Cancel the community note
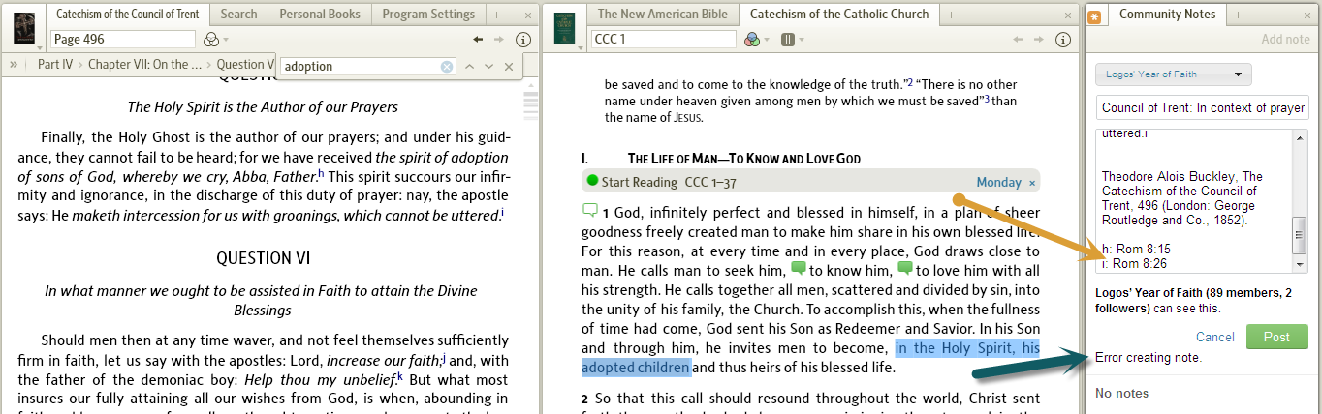Screen dimensions: 1322x414 tap(1215, 337)
